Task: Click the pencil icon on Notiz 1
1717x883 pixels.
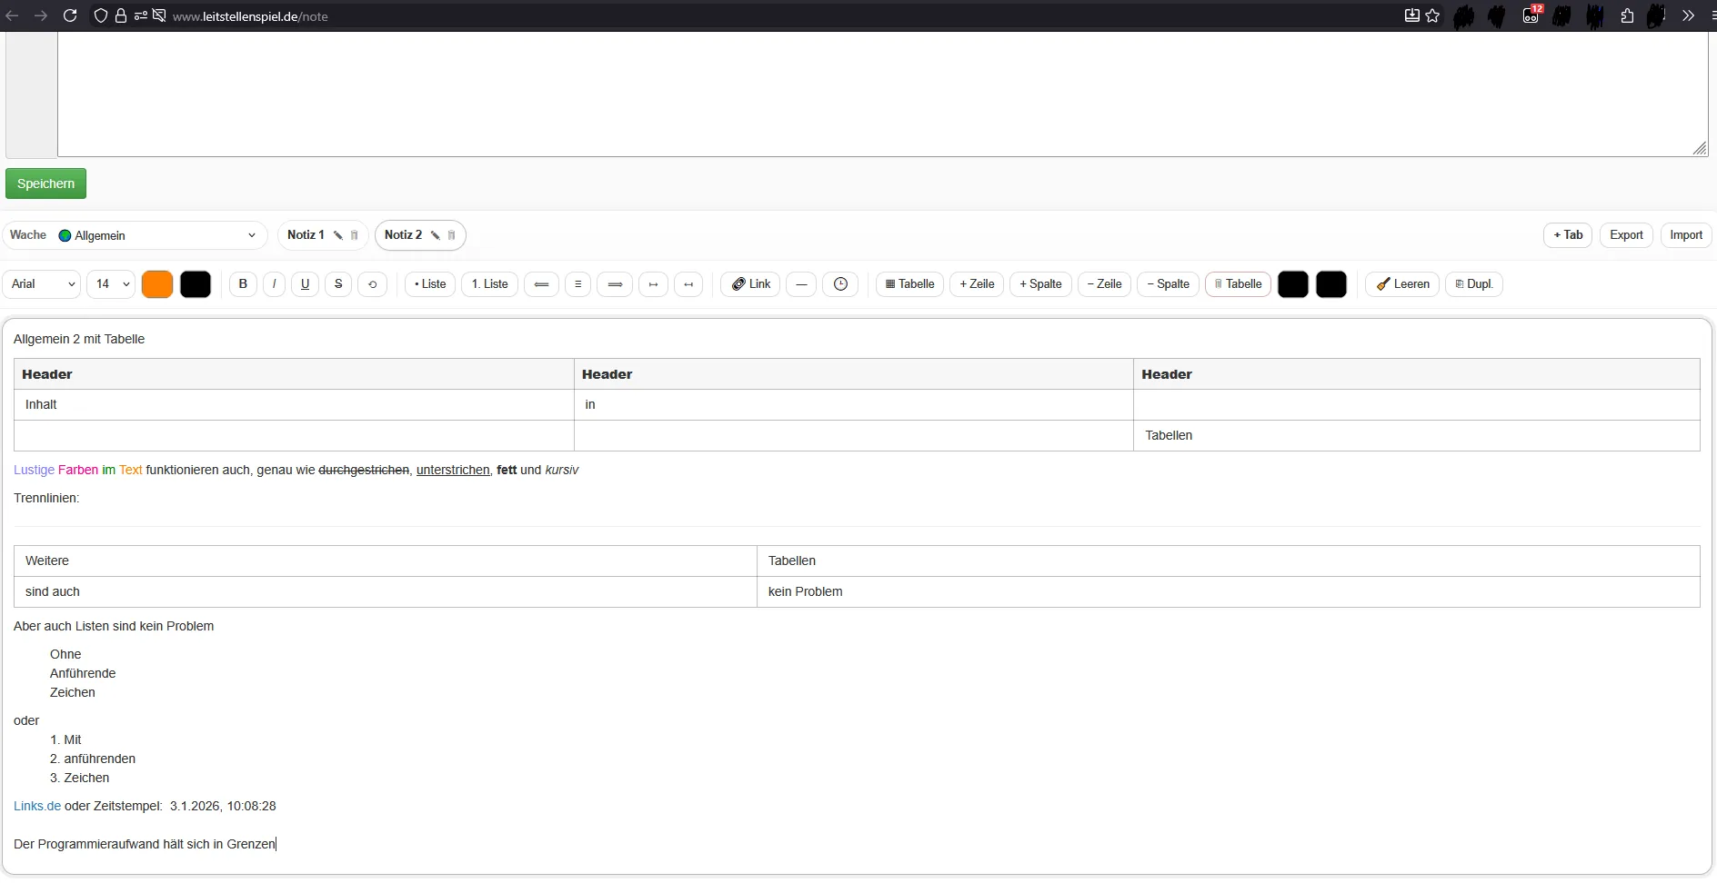Action: click(x=338, y=235)
